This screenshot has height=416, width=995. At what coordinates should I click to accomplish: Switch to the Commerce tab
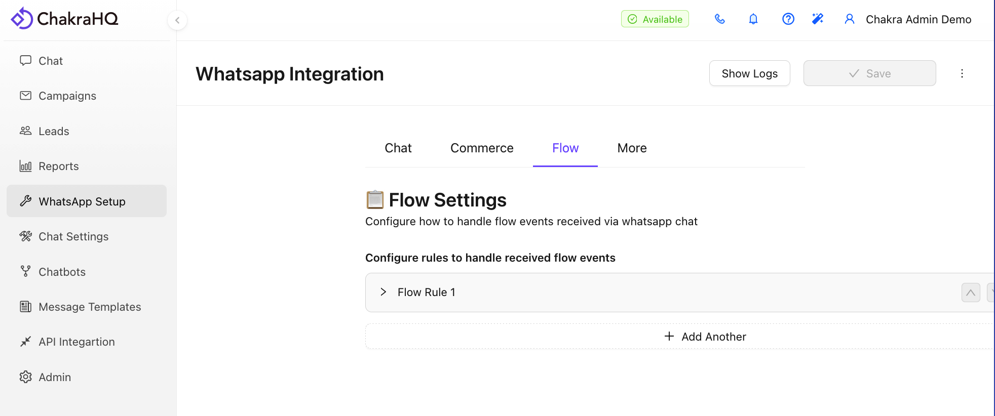click(481, 148)
